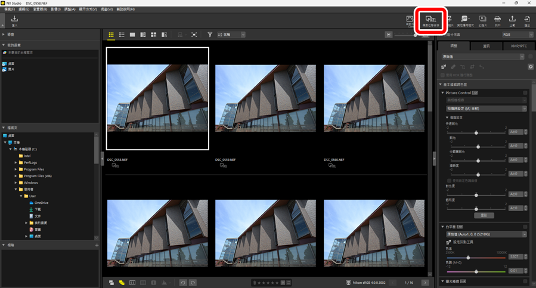This screenshot has width=536, height=288.
Task: Click the reset button under Picture Control sliders
Action: tap(484, 215)
